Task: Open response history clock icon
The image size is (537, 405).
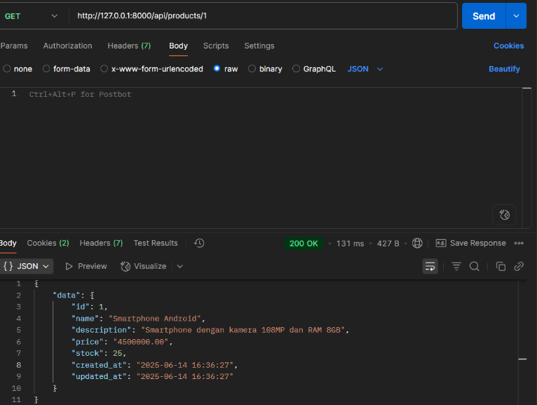Action: [199, 243]
